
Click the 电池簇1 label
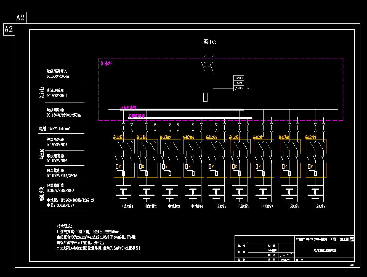pyautogui.click(x=127, y=206)
